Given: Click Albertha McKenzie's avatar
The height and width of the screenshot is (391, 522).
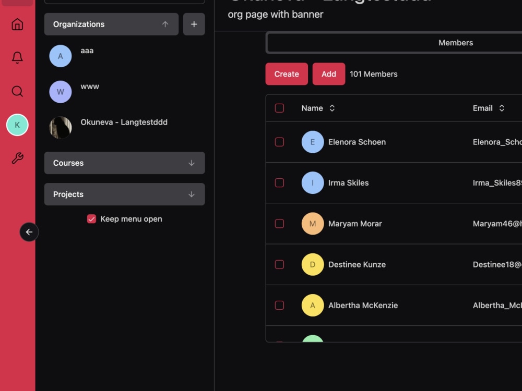Looking at the screenshot, I should point(313,305).
